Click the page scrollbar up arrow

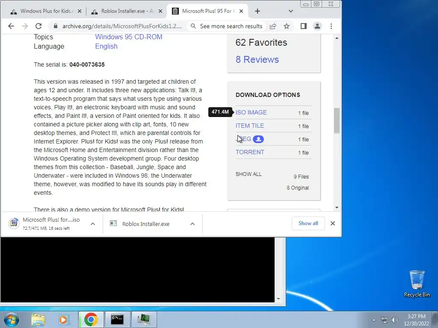click(x=337, y=38)
